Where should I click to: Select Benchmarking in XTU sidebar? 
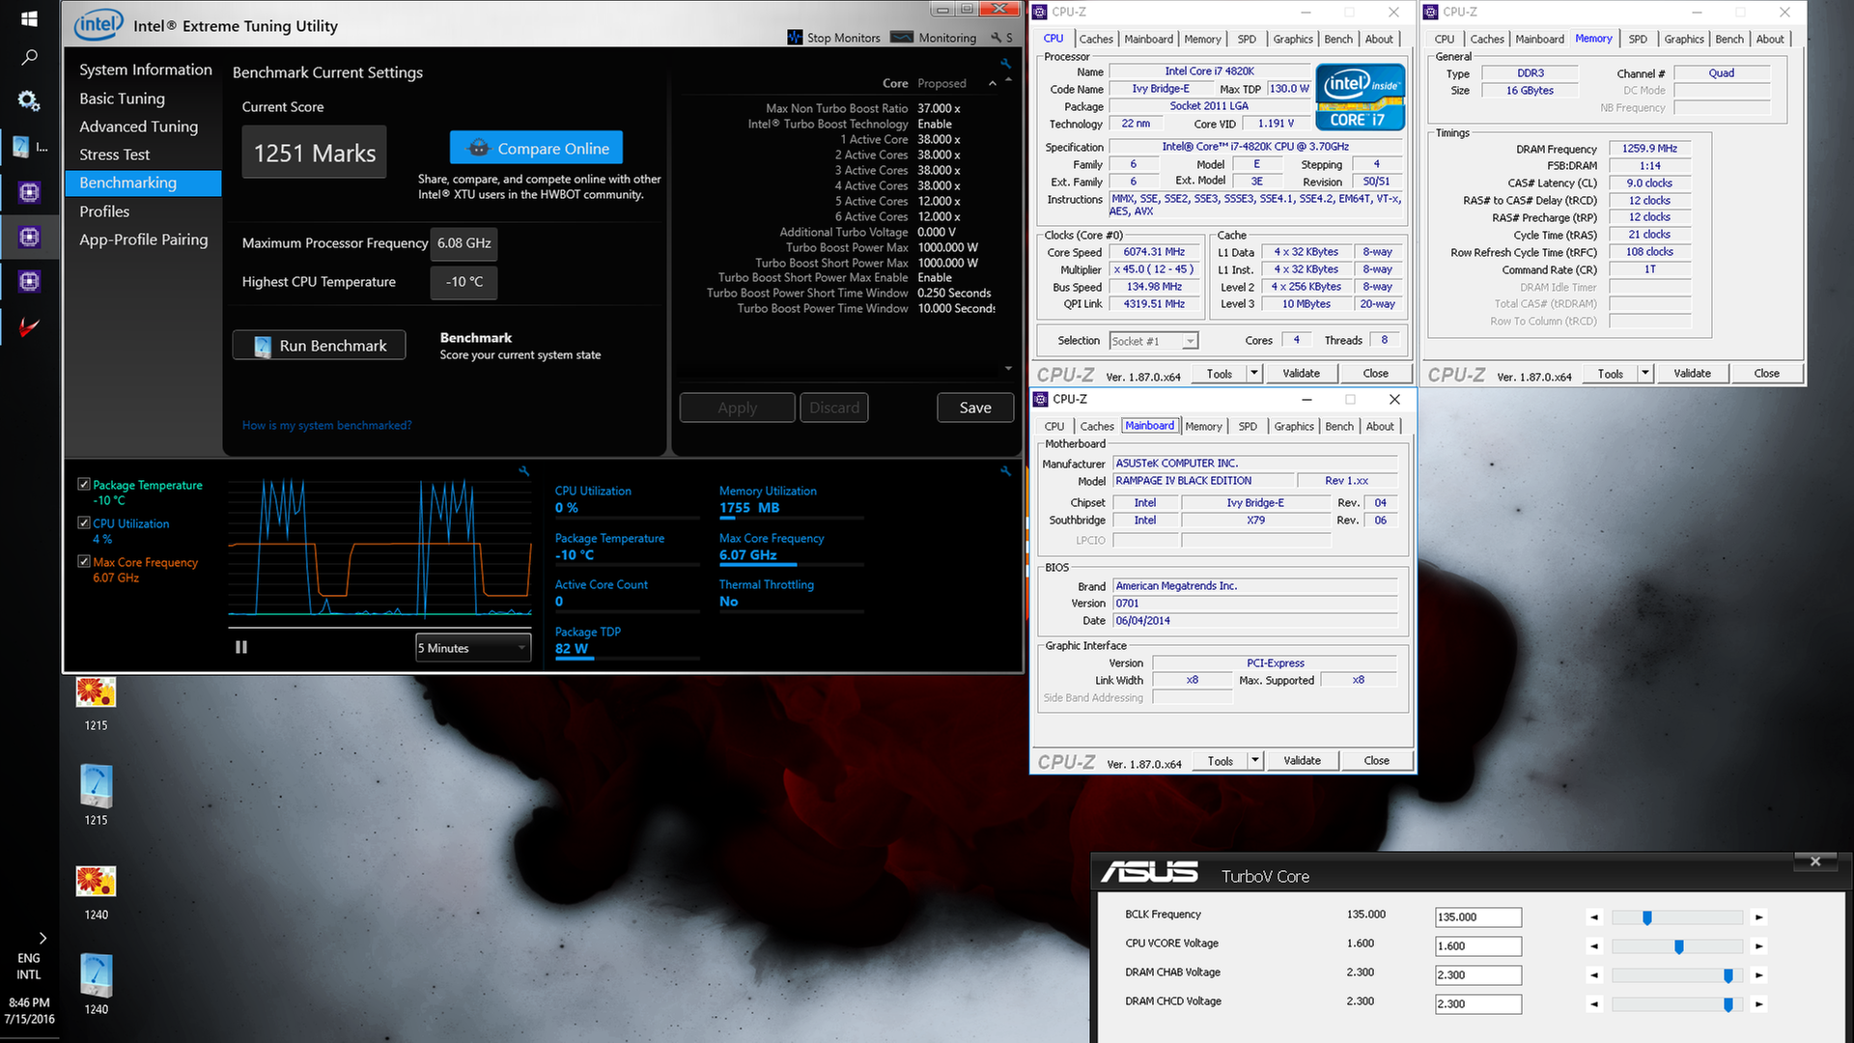pos(143,183)
